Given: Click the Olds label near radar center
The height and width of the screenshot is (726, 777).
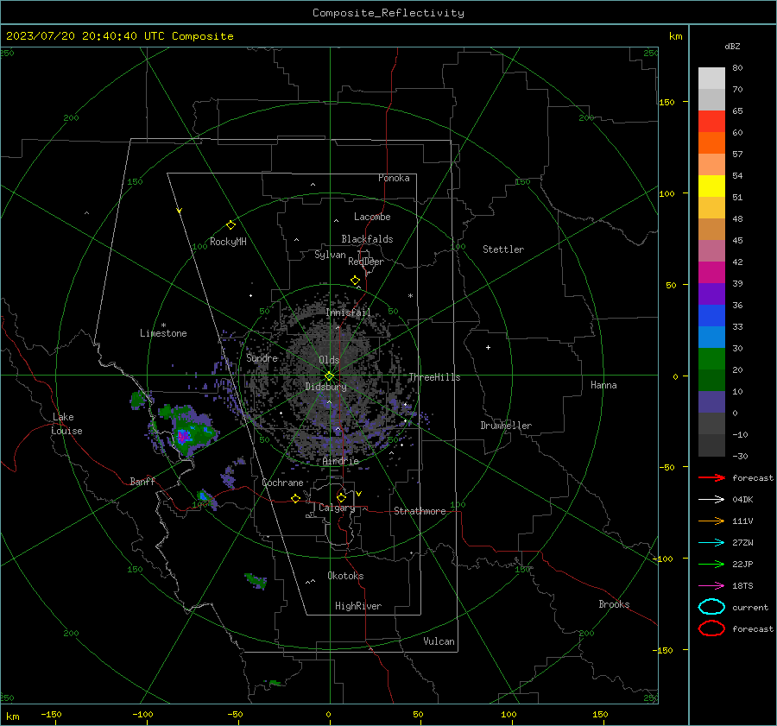Looking at the screenshot, I should 329,360.
